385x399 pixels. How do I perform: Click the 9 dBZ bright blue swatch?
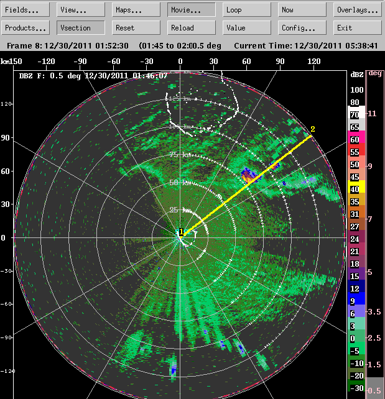(356, 299)
